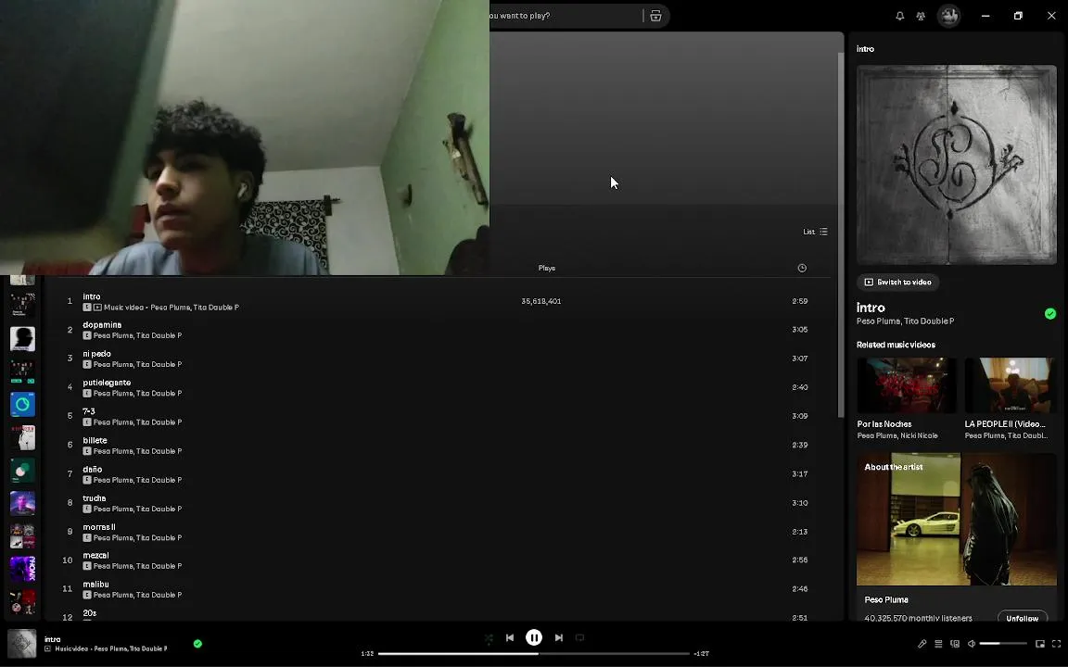Image resolution: width=1068 pixels, height=667 pixels.
Task: Open 'LA PEOPLE II' related music video
Action: (1011, 398)
